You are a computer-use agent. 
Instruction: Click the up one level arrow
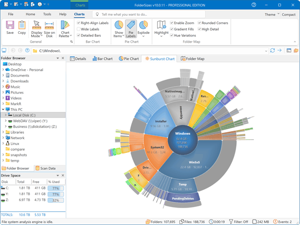tap(27, 50)
